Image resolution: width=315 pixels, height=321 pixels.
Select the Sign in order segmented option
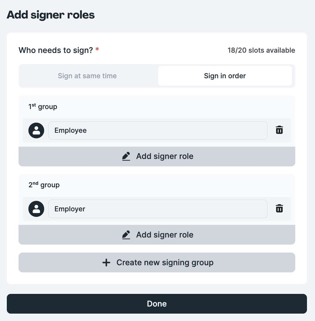click(225, 76)
